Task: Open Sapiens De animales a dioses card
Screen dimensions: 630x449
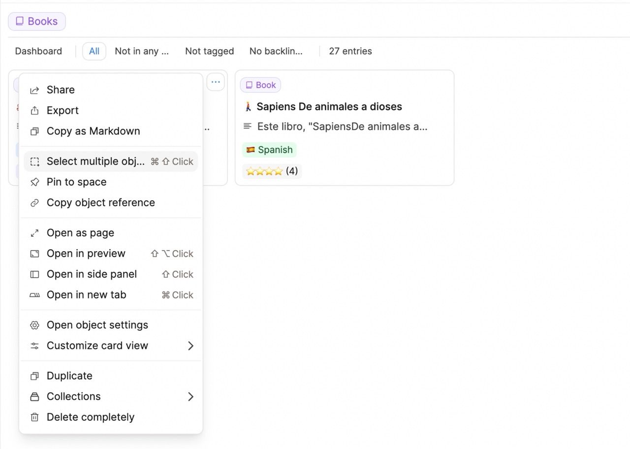Action: coord(329,107)
